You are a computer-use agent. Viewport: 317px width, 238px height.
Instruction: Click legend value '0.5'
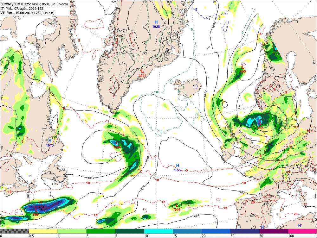(x=31, y=236)
